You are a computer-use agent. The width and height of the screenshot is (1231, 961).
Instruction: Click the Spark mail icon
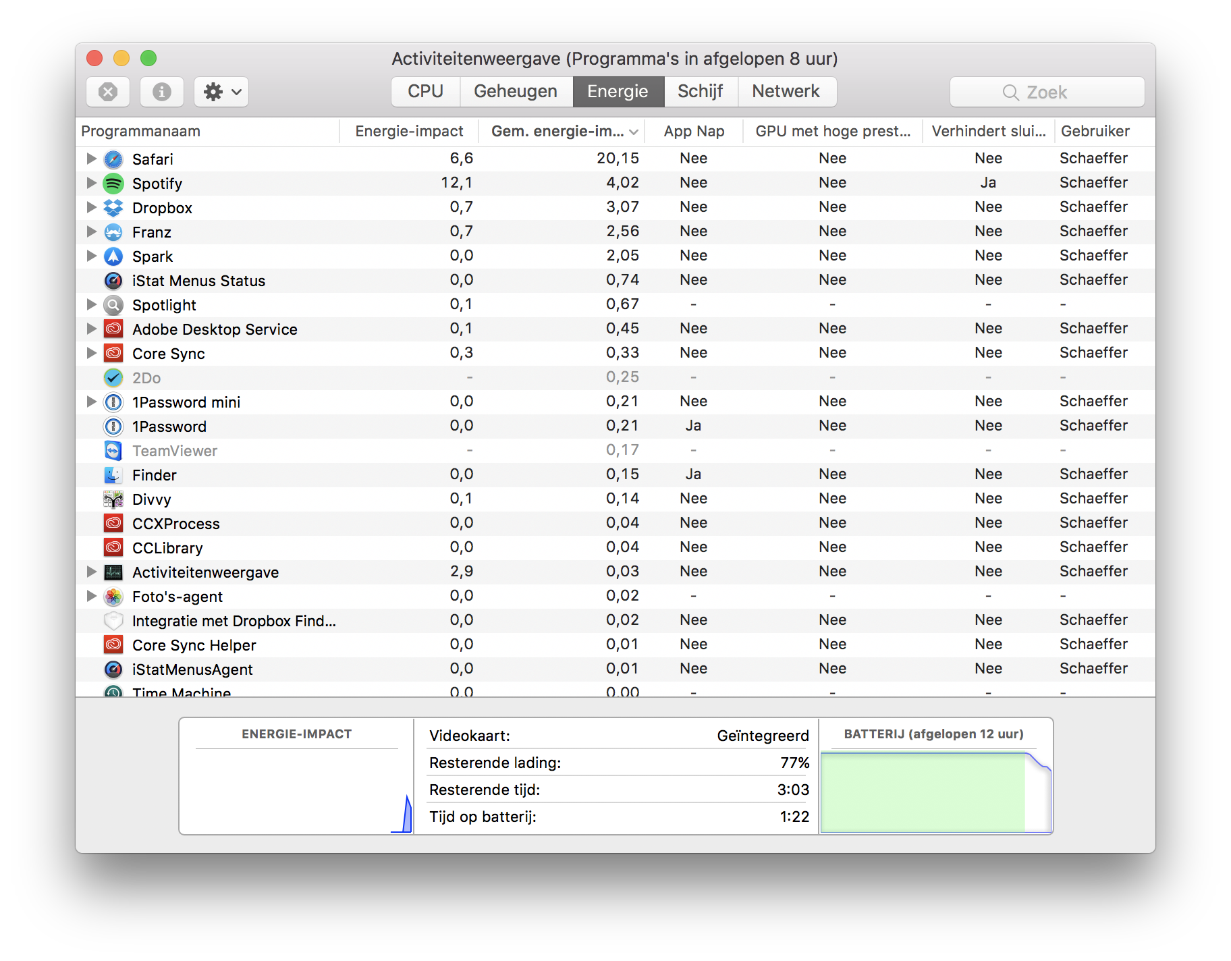(113, 256)
